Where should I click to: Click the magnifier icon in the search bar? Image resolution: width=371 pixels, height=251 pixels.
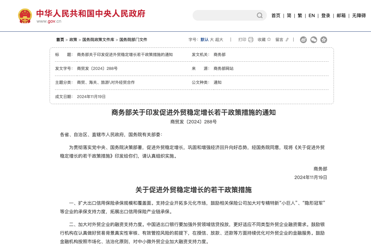pos(259,15)
